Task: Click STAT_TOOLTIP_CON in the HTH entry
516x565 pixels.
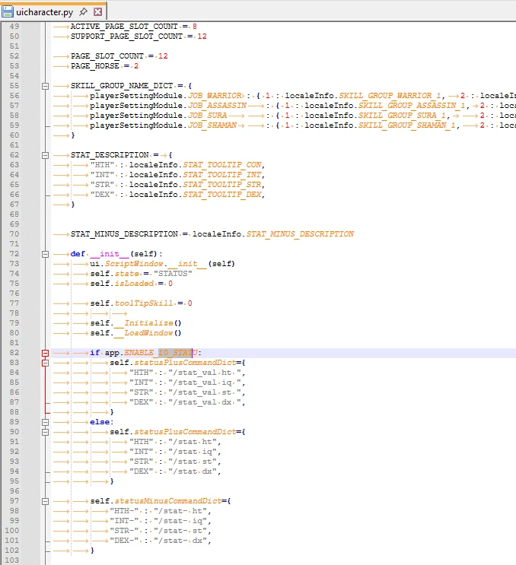Action: pyautogui.click(x=221, y=165)
